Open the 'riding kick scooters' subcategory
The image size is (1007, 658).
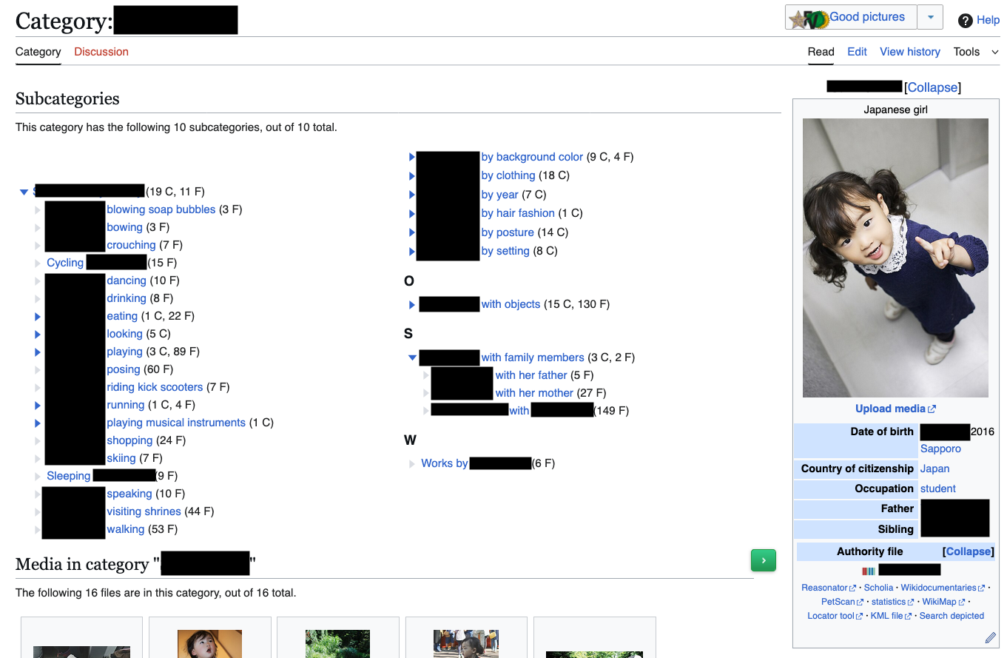click(x=155, y=387)
